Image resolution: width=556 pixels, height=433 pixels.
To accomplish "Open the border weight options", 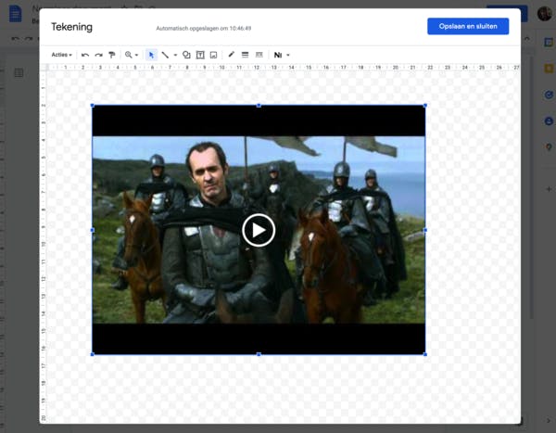I will 245,56.
